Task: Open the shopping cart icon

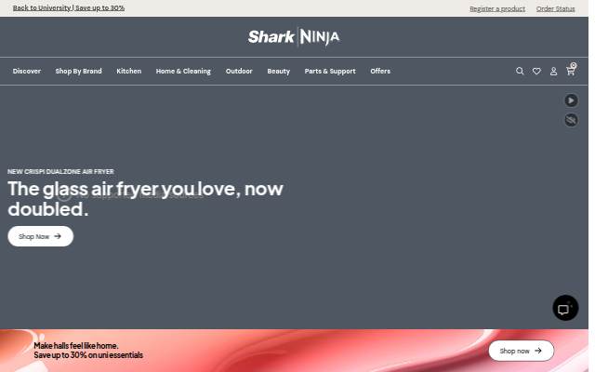Action: pyautogui.click(x=570, y=71)
